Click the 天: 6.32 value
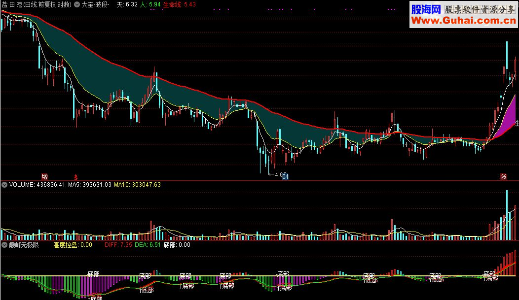 127,4
